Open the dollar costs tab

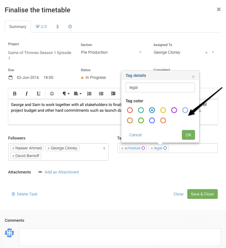click(x=57, y=27)
